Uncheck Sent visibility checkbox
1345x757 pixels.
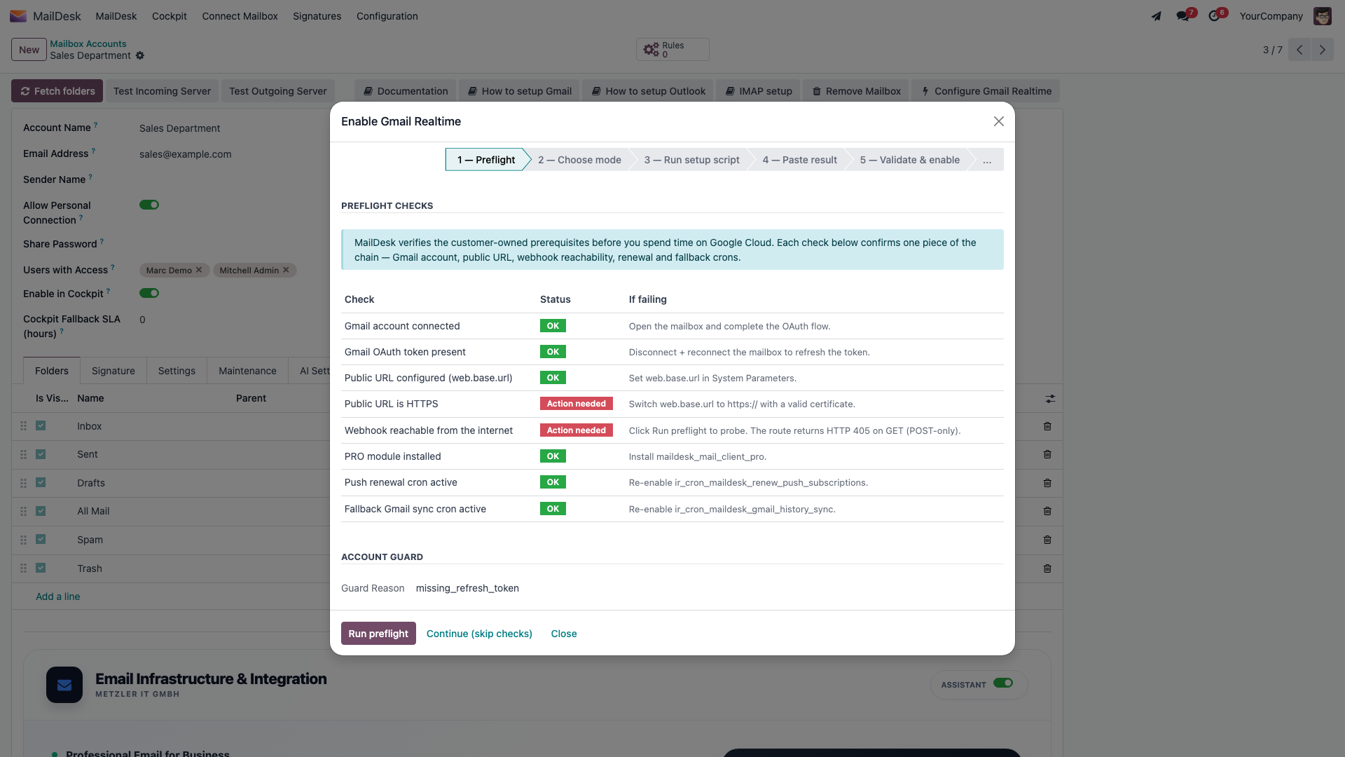(x=41, y=454)
